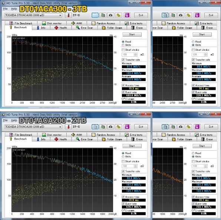The width and height of the screenshot is (221, 220).
Task: Open Error Scan tab in DT01ACA200 window
Action: click(85, 139)
